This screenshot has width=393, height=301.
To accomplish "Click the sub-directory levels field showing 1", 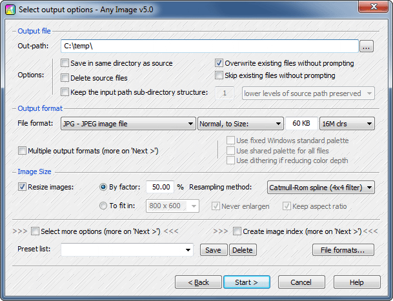I will [225, 93].
